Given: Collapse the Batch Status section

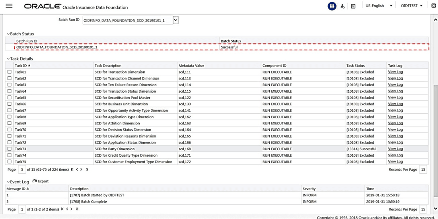Looking at the screenshot, I should point(8,34).
